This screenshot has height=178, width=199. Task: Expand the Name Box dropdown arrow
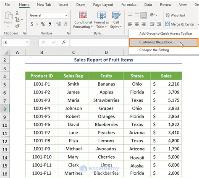[x=27, y=42]
